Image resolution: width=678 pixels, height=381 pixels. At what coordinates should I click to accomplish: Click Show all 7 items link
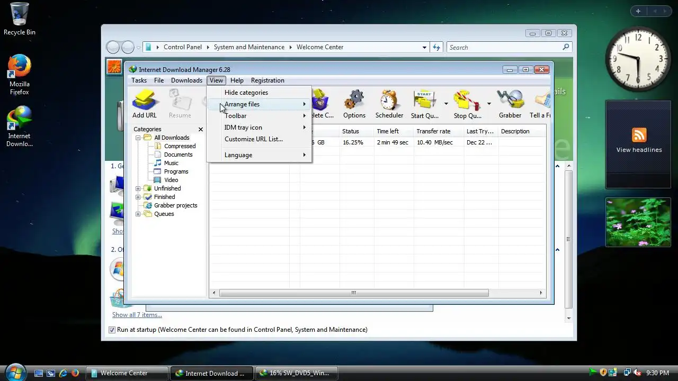pyautogui.click(x=137, y=315)
